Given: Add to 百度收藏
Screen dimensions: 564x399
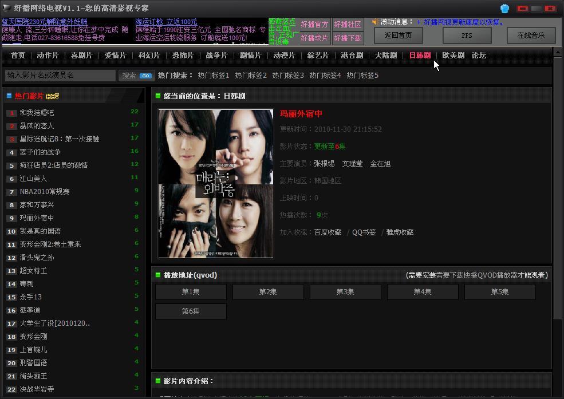Looking at the screenshot, I should (328, 232).
